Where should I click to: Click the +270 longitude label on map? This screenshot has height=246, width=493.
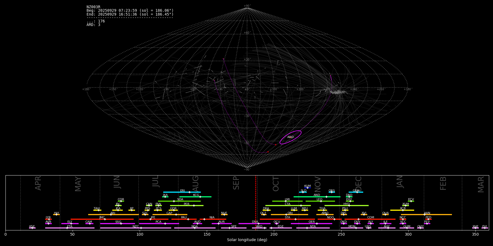[x=327, y=89]
